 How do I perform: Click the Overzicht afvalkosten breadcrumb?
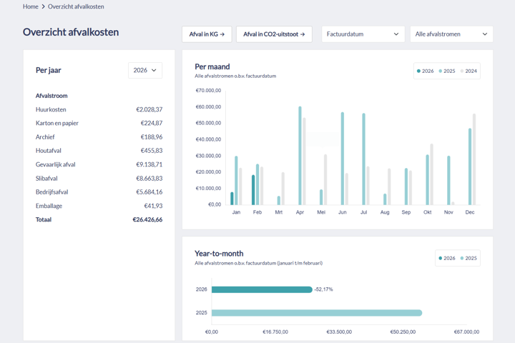point(76,6)
